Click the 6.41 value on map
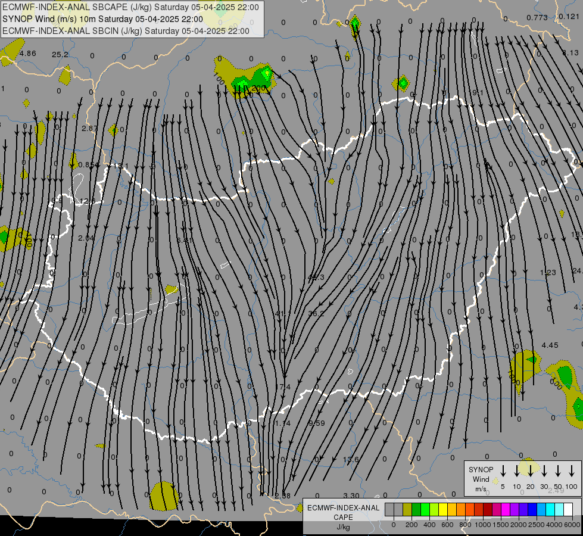This screenshot has width=583, height=536. point(185,240)
